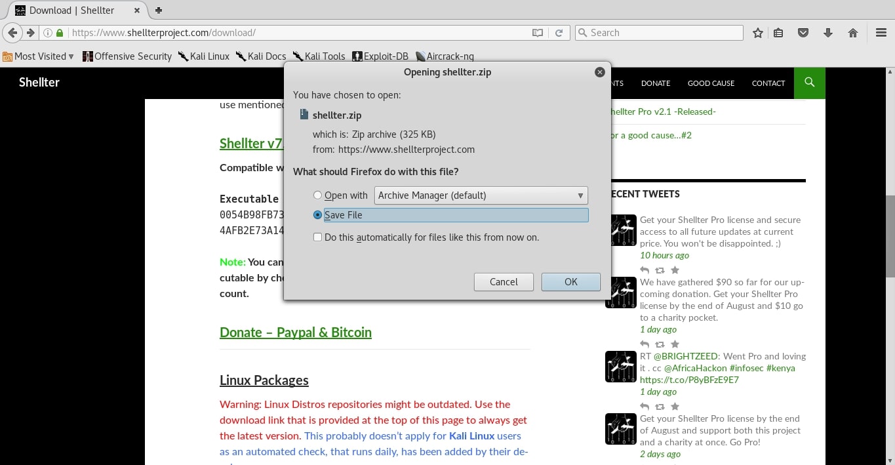Toggle Reader View icon in address bar

[538, 33]
